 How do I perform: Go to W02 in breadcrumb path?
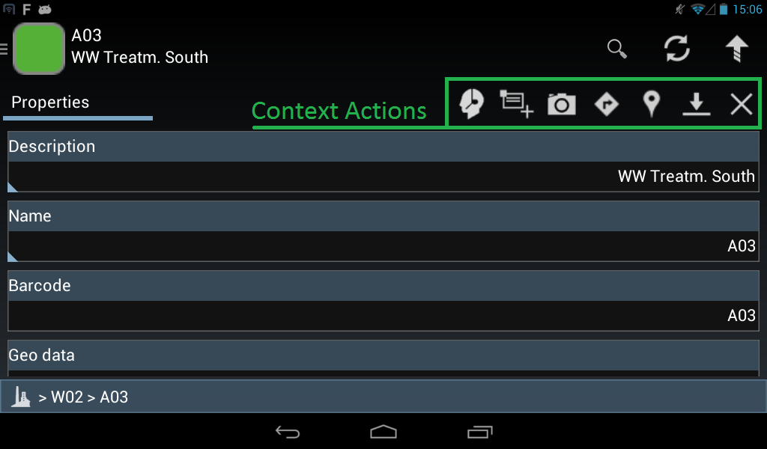pos(67,397)
